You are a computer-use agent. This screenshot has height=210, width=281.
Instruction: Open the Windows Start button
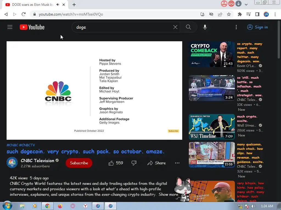point(7,206)
